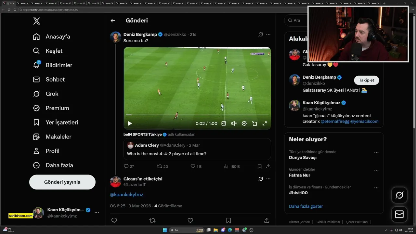
Task: Open Gizlilik Politikası link
Action: click(328, 222)
